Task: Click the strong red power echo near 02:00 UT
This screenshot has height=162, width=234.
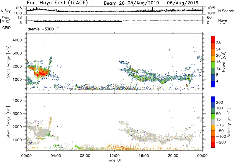Action: click(42, 73)
